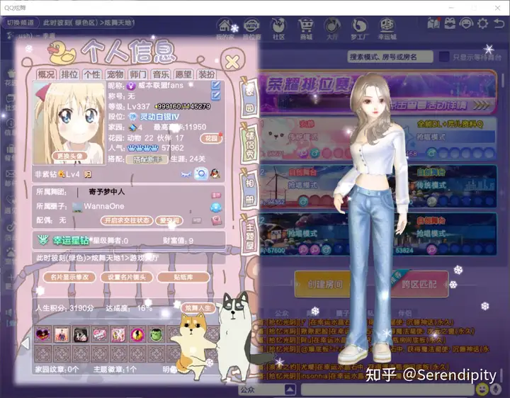
Task: Click the troupe name 寄予梦中人
Action: click(107, 192)
